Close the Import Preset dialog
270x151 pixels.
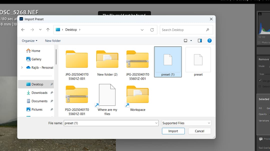[x=211, y=19]
